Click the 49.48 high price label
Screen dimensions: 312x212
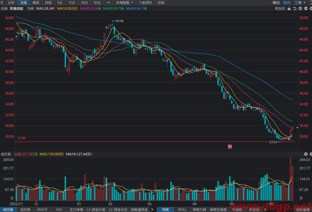(119, 21)
